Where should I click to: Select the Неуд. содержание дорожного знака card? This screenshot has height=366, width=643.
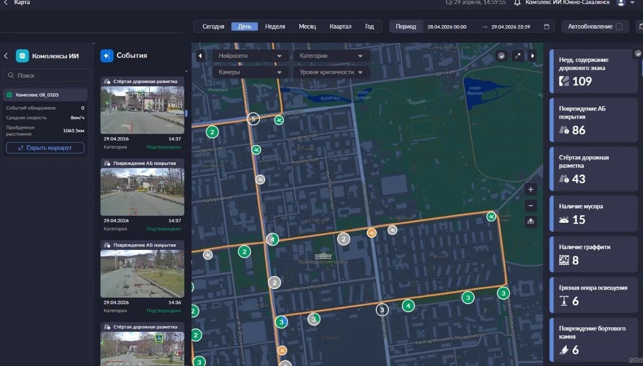(593, 71)
